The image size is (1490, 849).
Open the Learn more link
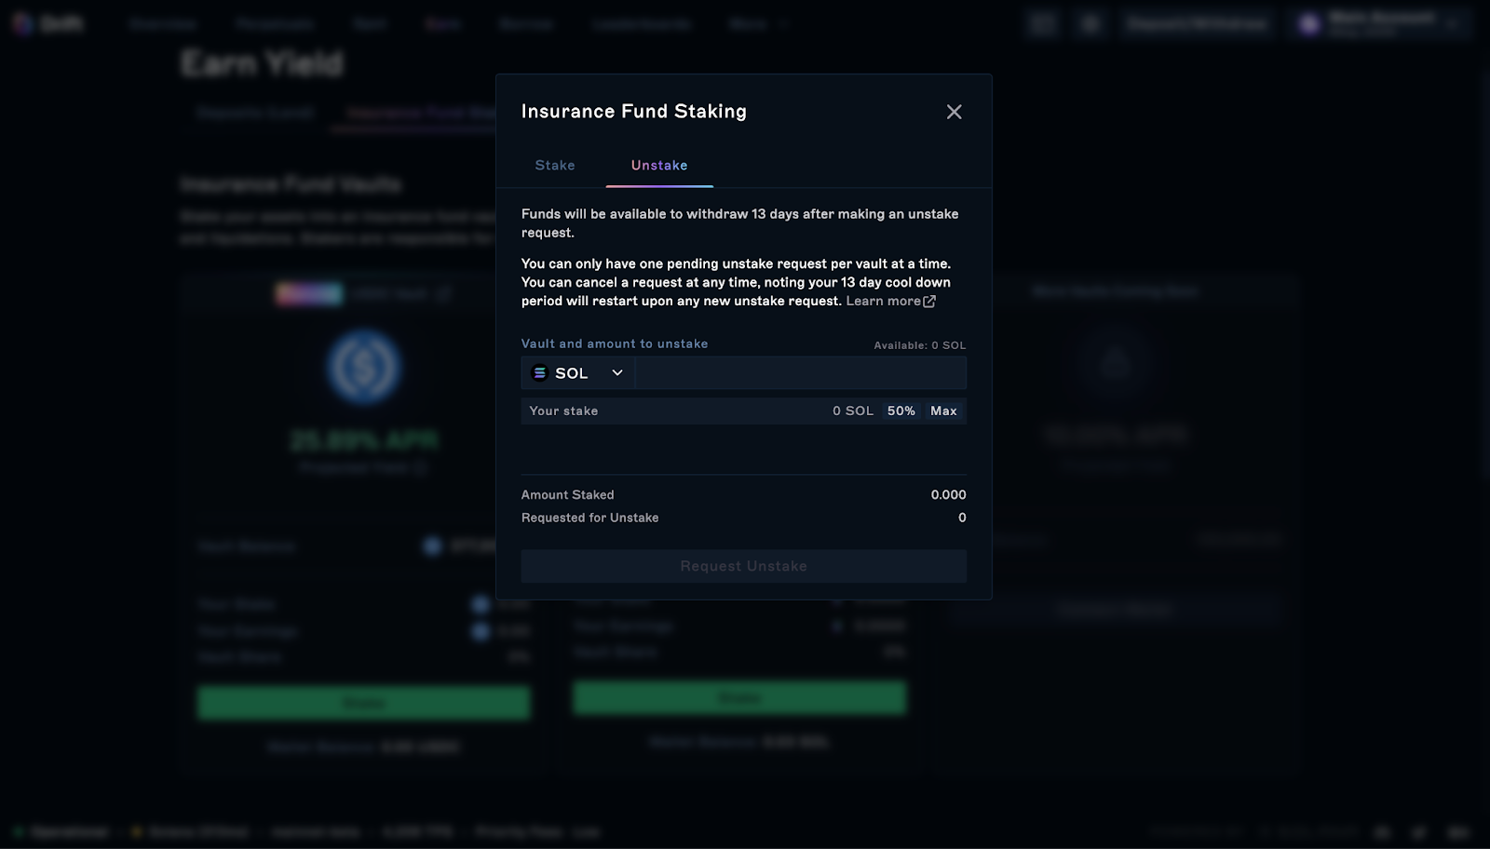883,302
